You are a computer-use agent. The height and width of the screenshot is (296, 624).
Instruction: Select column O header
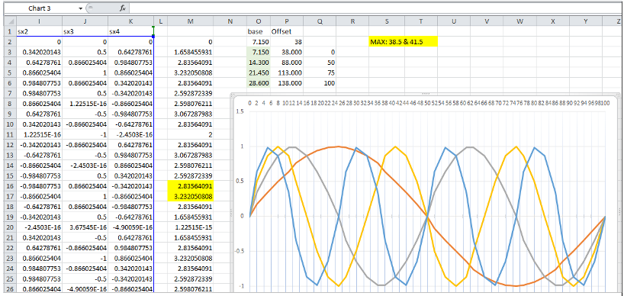click(259, 21)
